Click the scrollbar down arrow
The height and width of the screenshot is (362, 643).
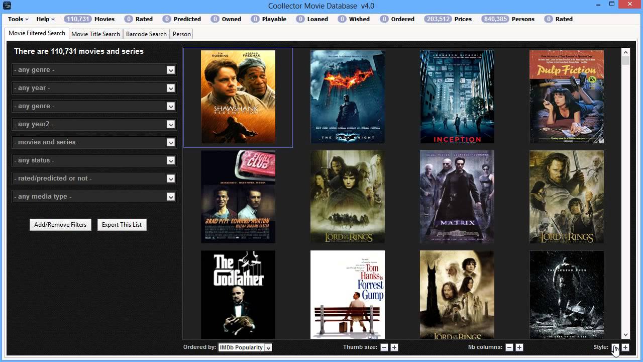coord(625,335)
